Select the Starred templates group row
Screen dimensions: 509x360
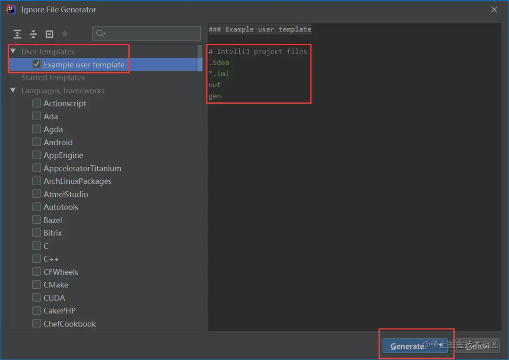pyautogui.click(x=53, y=78)
